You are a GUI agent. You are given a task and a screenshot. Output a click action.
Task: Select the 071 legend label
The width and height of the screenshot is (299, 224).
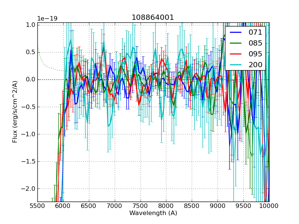pos(255,32)
